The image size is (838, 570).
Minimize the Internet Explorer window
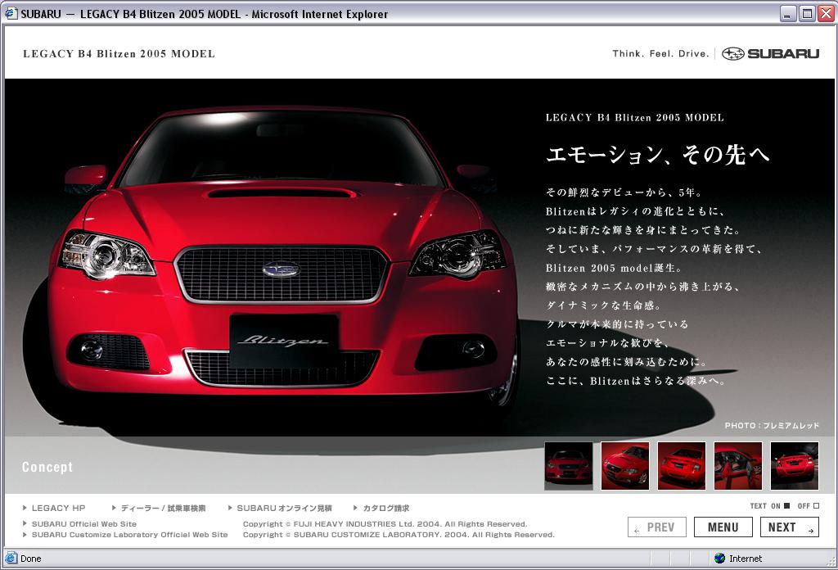(x=788, y=13)
